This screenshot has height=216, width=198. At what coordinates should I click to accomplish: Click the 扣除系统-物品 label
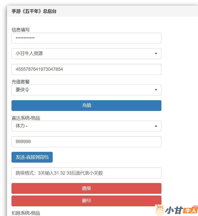coord(26,213)
